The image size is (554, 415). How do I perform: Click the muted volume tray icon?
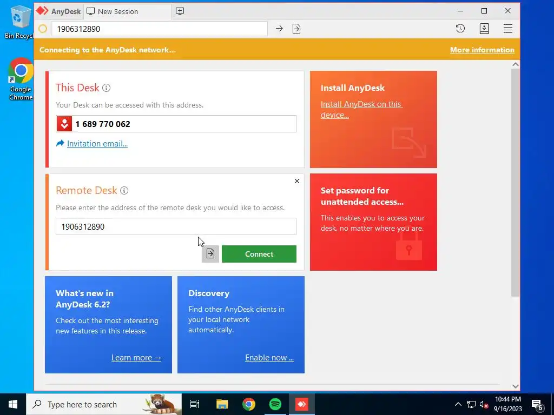click(x=484, y=404)
